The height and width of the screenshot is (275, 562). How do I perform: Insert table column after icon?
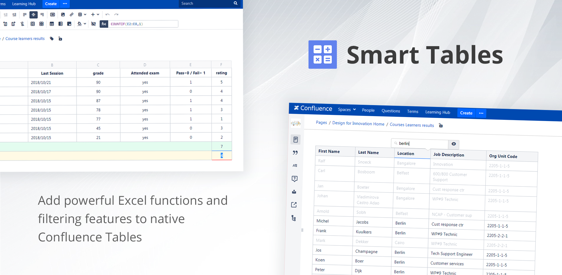(x=13, y=24)
